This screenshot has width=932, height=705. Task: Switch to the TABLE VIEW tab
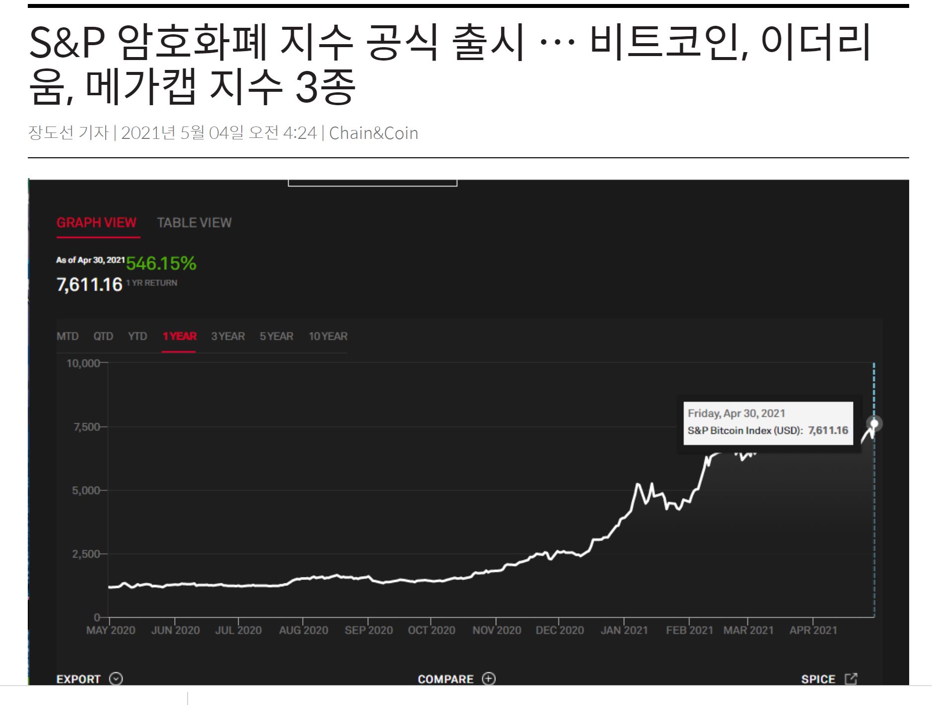coord(194,223)
